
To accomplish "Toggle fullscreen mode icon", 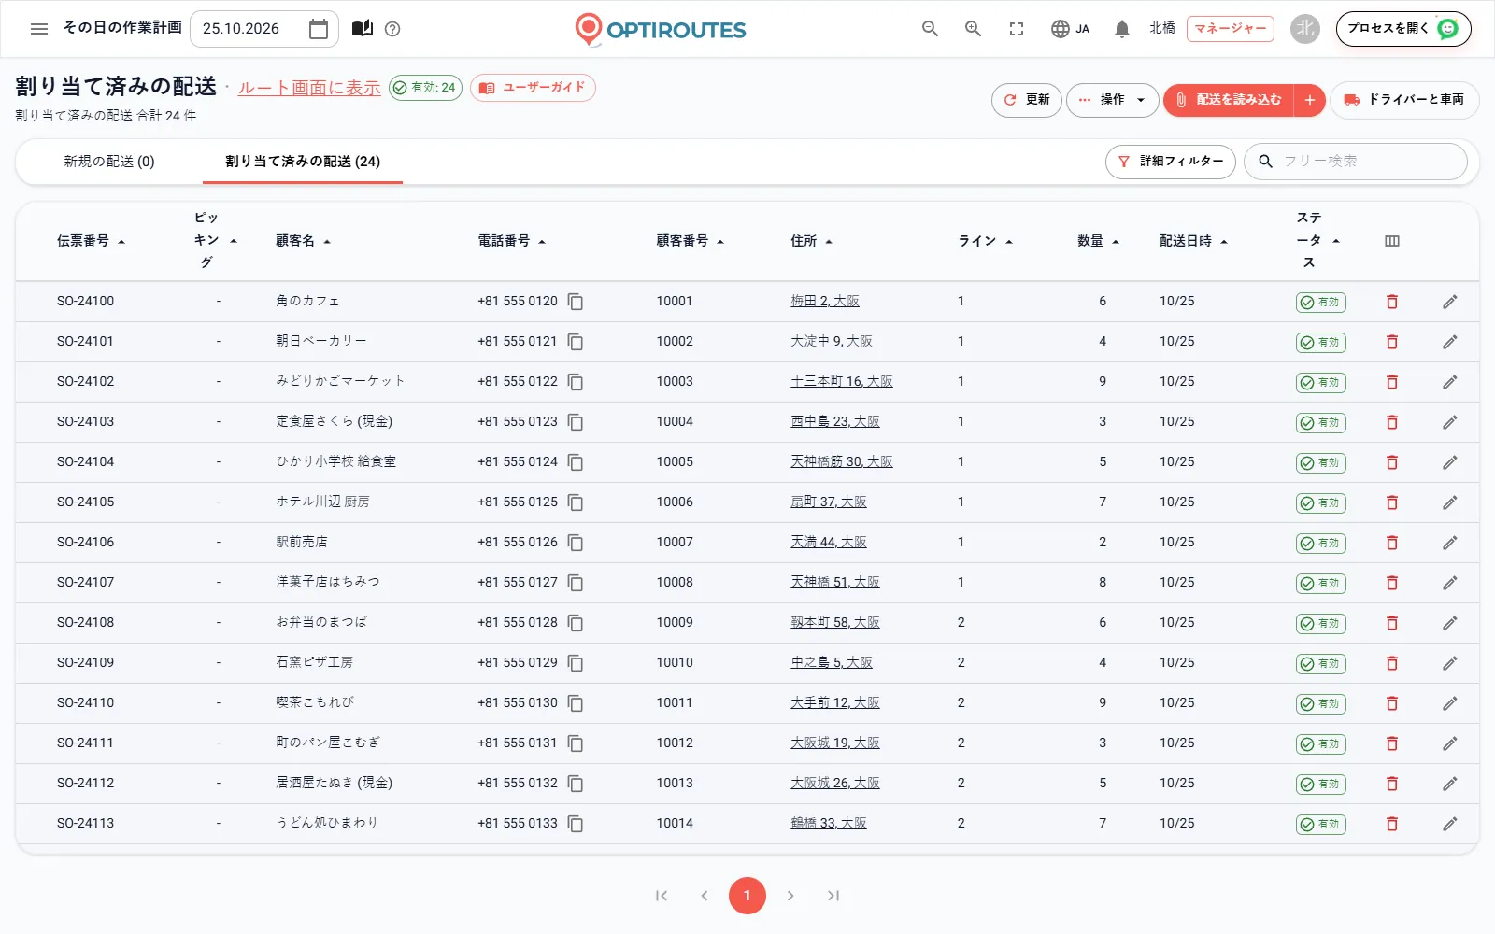I will [x=1017, y=29].
